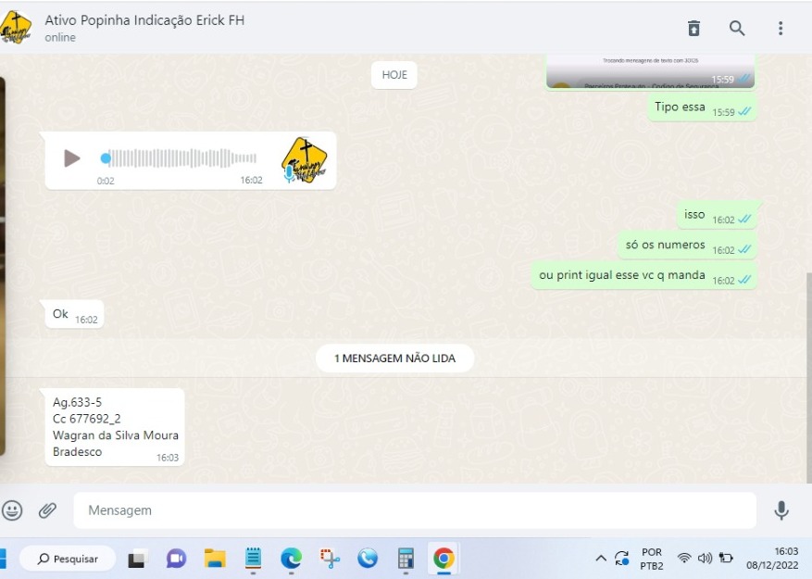
Task: Open search in conversation
Action: coord(737,28)
